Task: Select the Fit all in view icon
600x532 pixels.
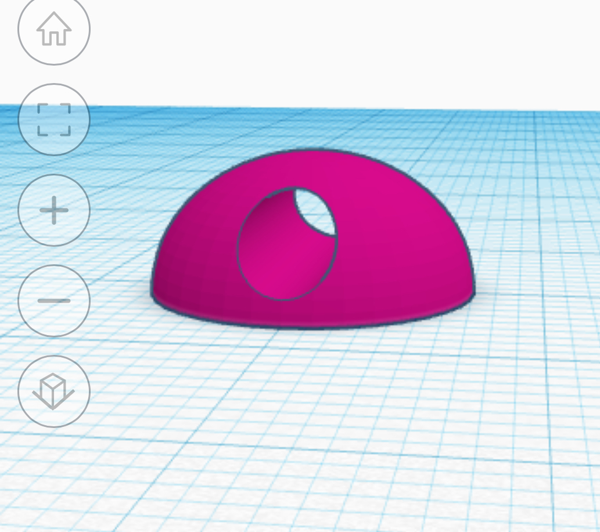Action: (x=54, y=120)
